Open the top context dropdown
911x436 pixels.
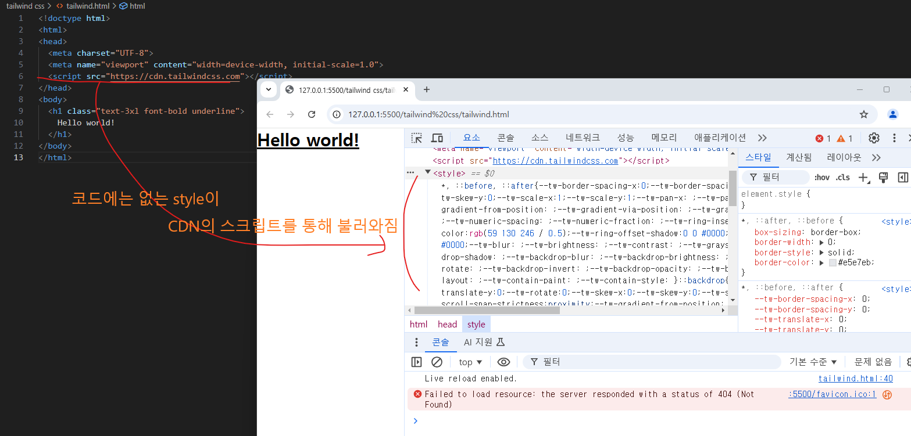pos(470,362)
